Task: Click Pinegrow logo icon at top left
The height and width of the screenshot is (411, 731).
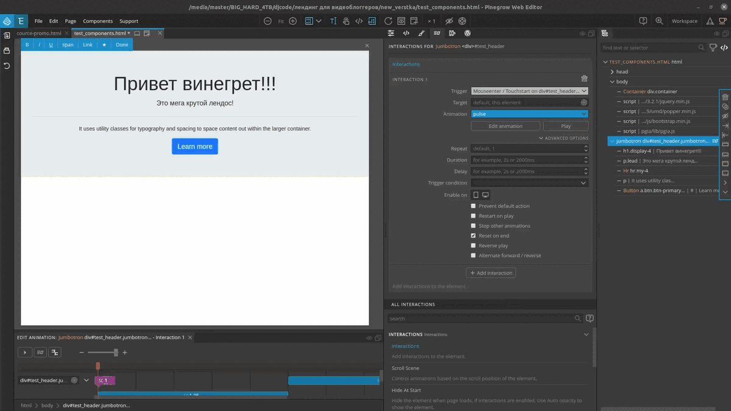Action: click(7, 21)
